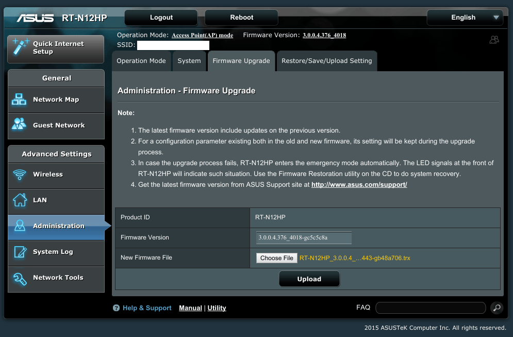Click the selected firmware file name
The image size is (513, 337).
(355, 258)
